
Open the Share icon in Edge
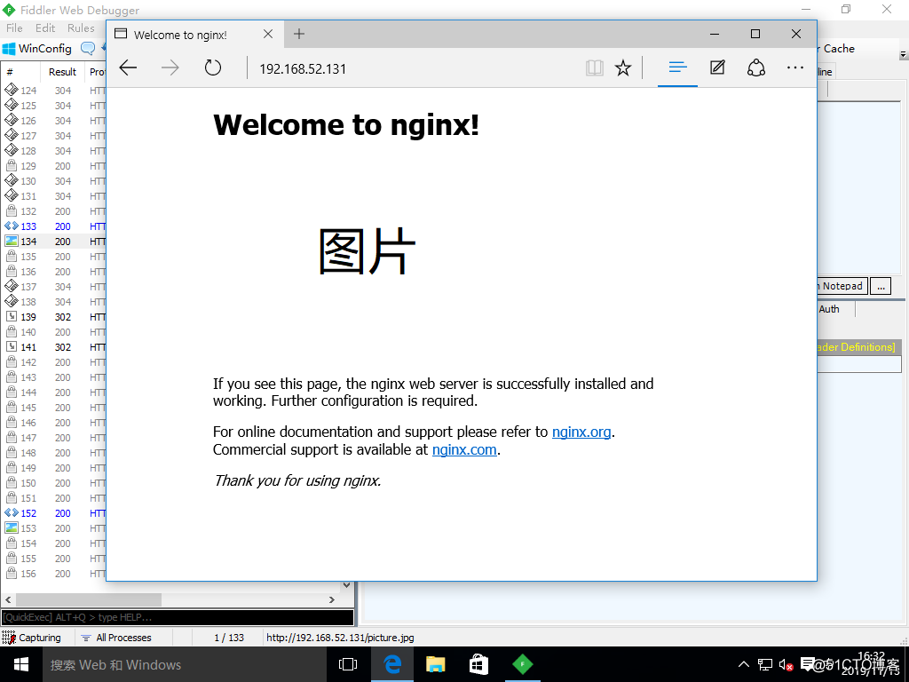(x=756, y=67)
